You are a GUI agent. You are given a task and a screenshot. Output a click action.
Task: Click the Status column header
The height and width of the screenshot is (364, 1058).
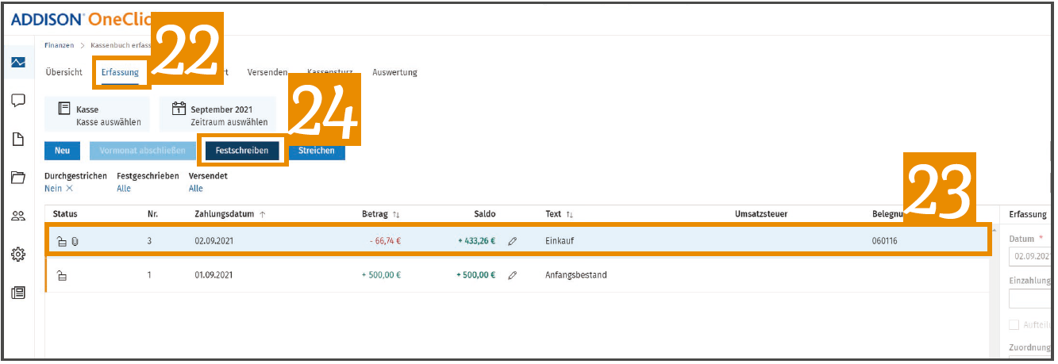click(65, 214)
